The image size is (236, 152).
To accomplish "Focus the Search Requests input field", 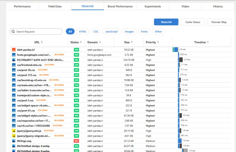I will coord(36,31).
